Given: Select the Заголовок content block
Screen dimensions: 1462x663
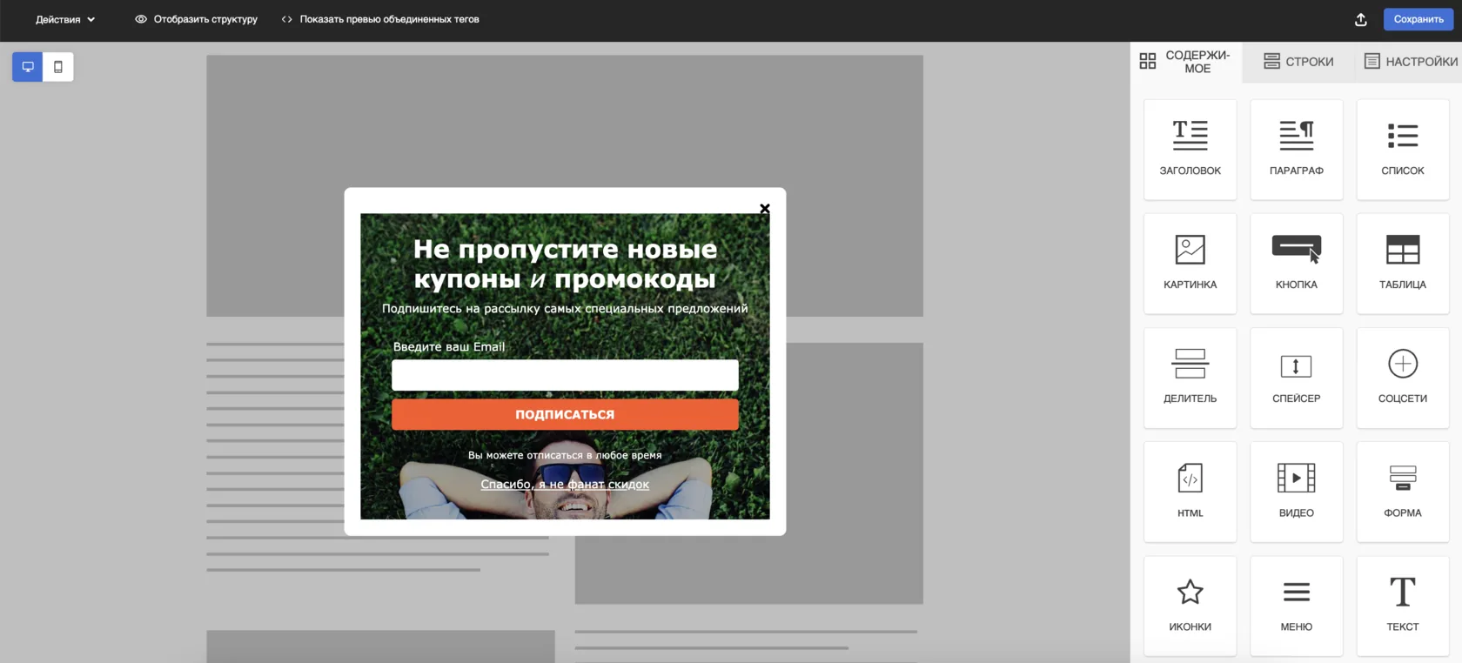Looking at the screenshot, I should click(x=1190, y=149).
